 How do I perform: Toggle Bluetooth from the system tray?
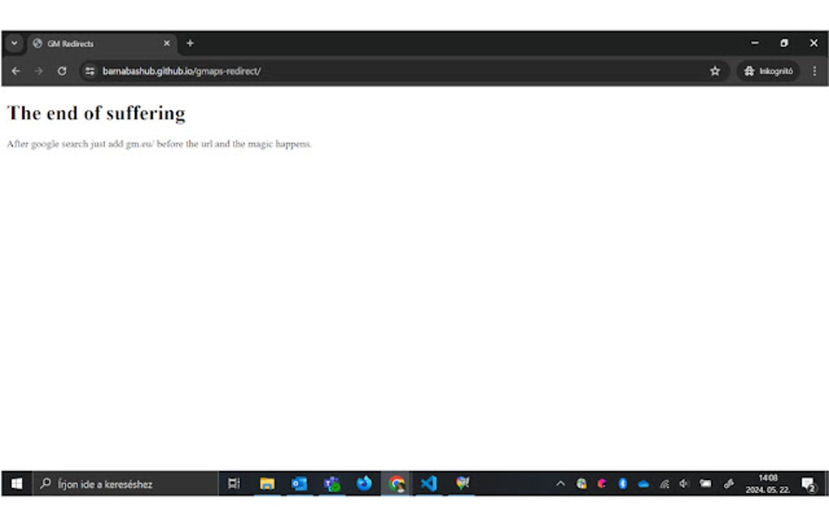point(623,483)
